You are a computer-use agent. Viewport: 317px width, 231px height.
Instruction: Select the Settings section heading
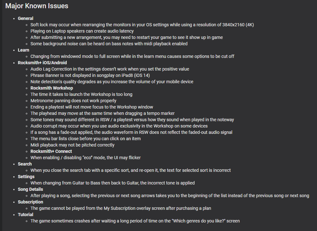[26, 177]
